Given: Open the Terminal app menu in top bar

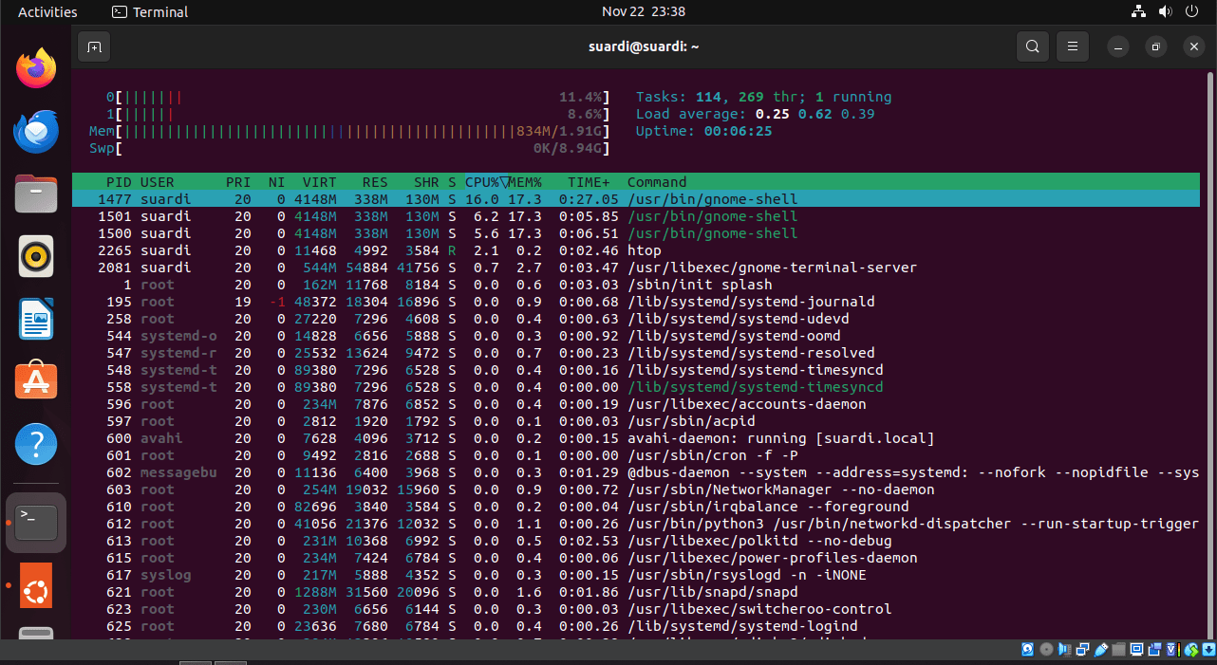Looking at the screenshot, I should coord(150,12).
